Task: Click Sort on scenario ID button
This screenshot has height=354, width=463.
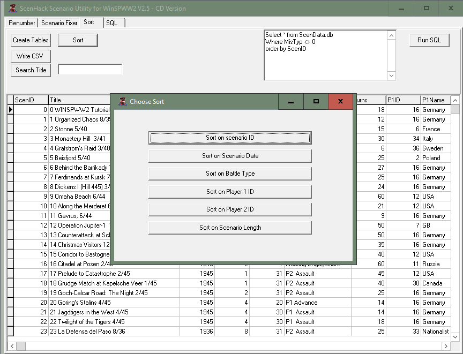Action: pyautogui.click(x=230, y=138)
